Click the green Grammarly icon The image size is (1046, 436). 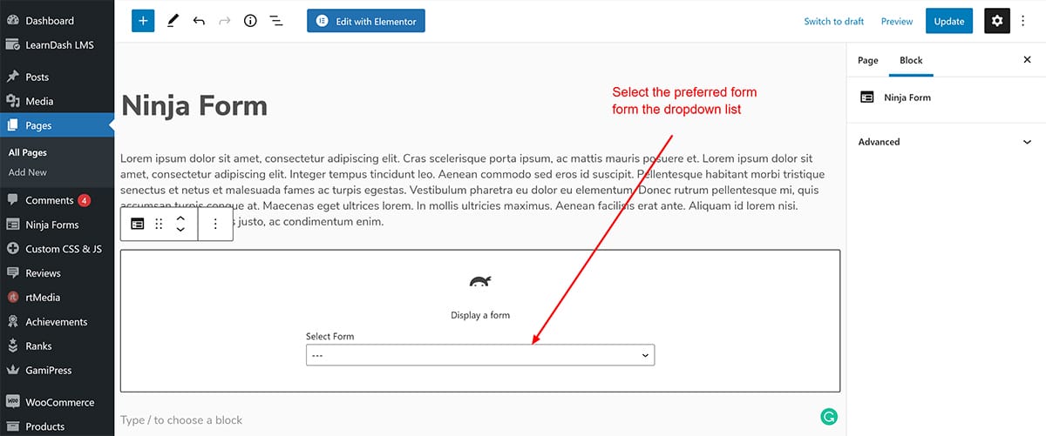(829, 418)
